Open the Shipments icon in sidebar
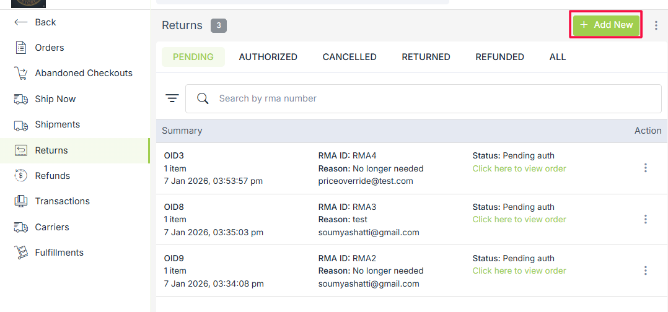The width and height of the screenshot is (668, 312). click(21, 124)
